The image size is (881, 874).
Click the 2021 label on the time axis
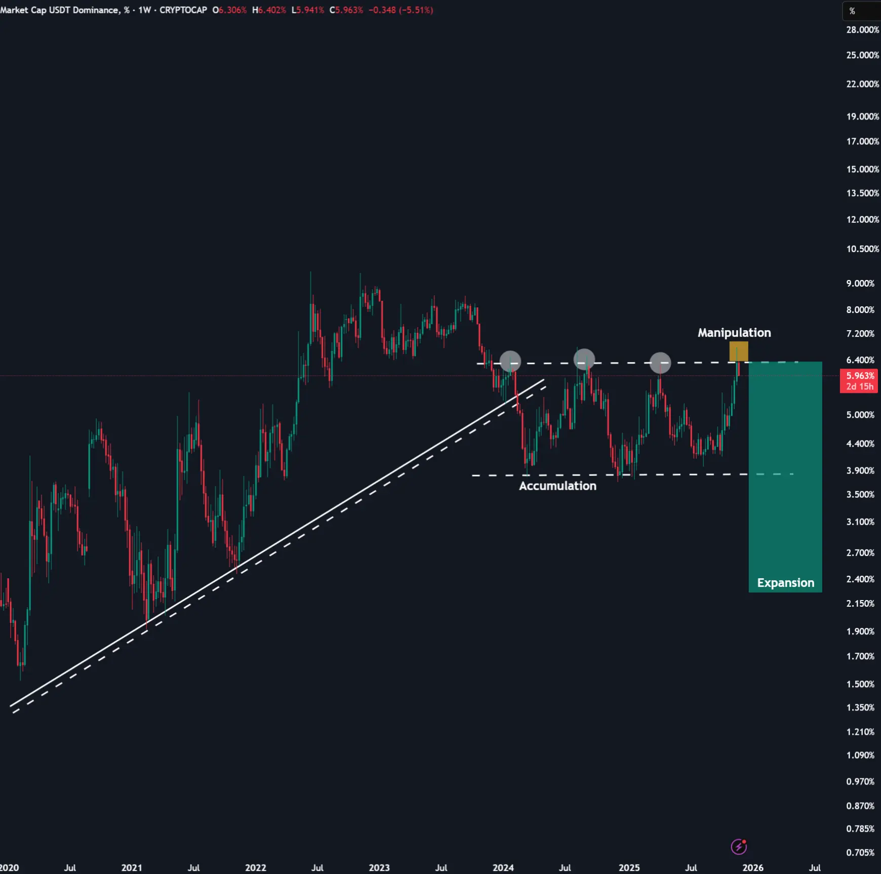pos(132,867)
